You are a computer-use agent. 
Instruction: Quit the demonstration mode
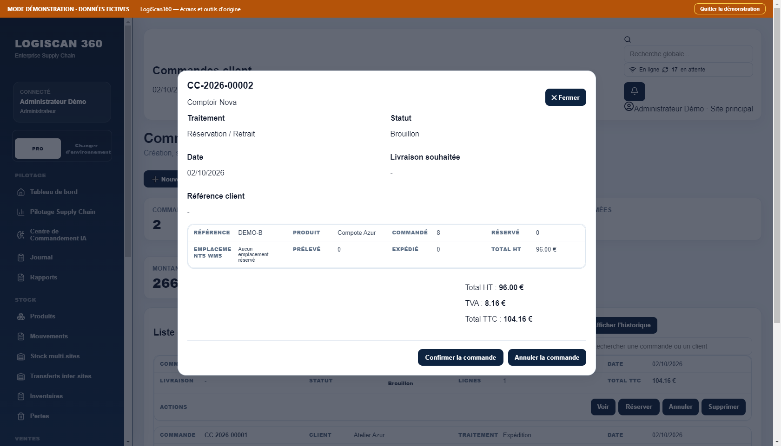click(x=730, y=9)
